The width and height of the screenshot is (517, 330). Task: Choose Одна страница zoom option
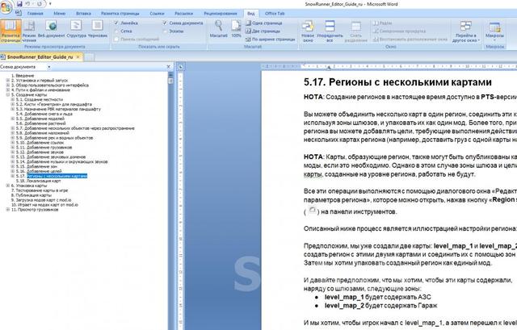(x=264, y=23)
